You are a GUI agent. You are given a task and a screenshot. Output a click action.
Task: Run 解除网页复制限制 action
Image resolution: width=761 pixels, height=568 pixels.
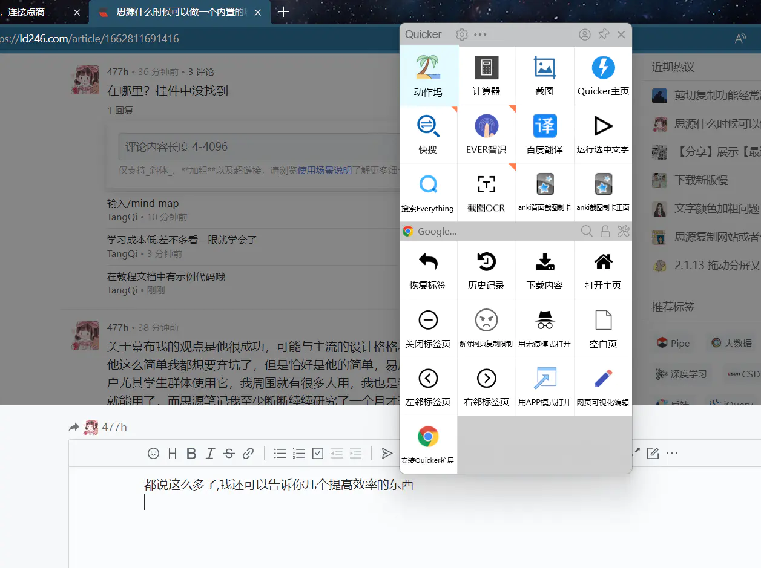(487, 328)
